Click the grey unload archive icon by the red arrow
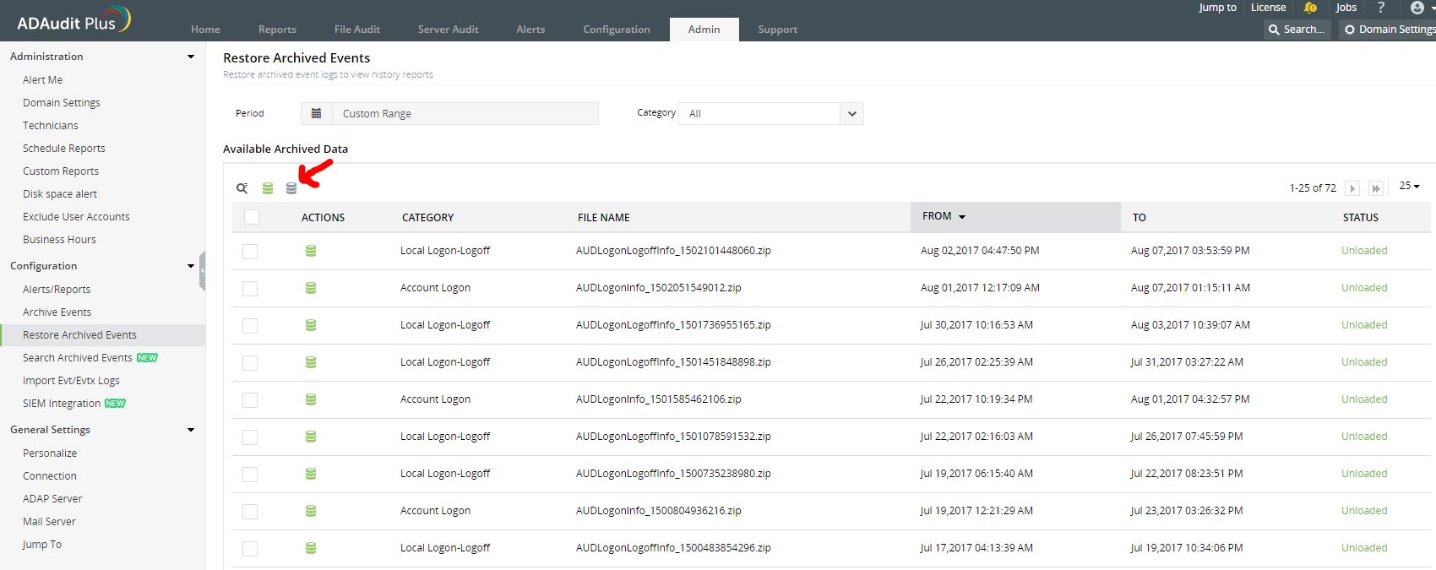1436x570 pixels. (291, 188)
